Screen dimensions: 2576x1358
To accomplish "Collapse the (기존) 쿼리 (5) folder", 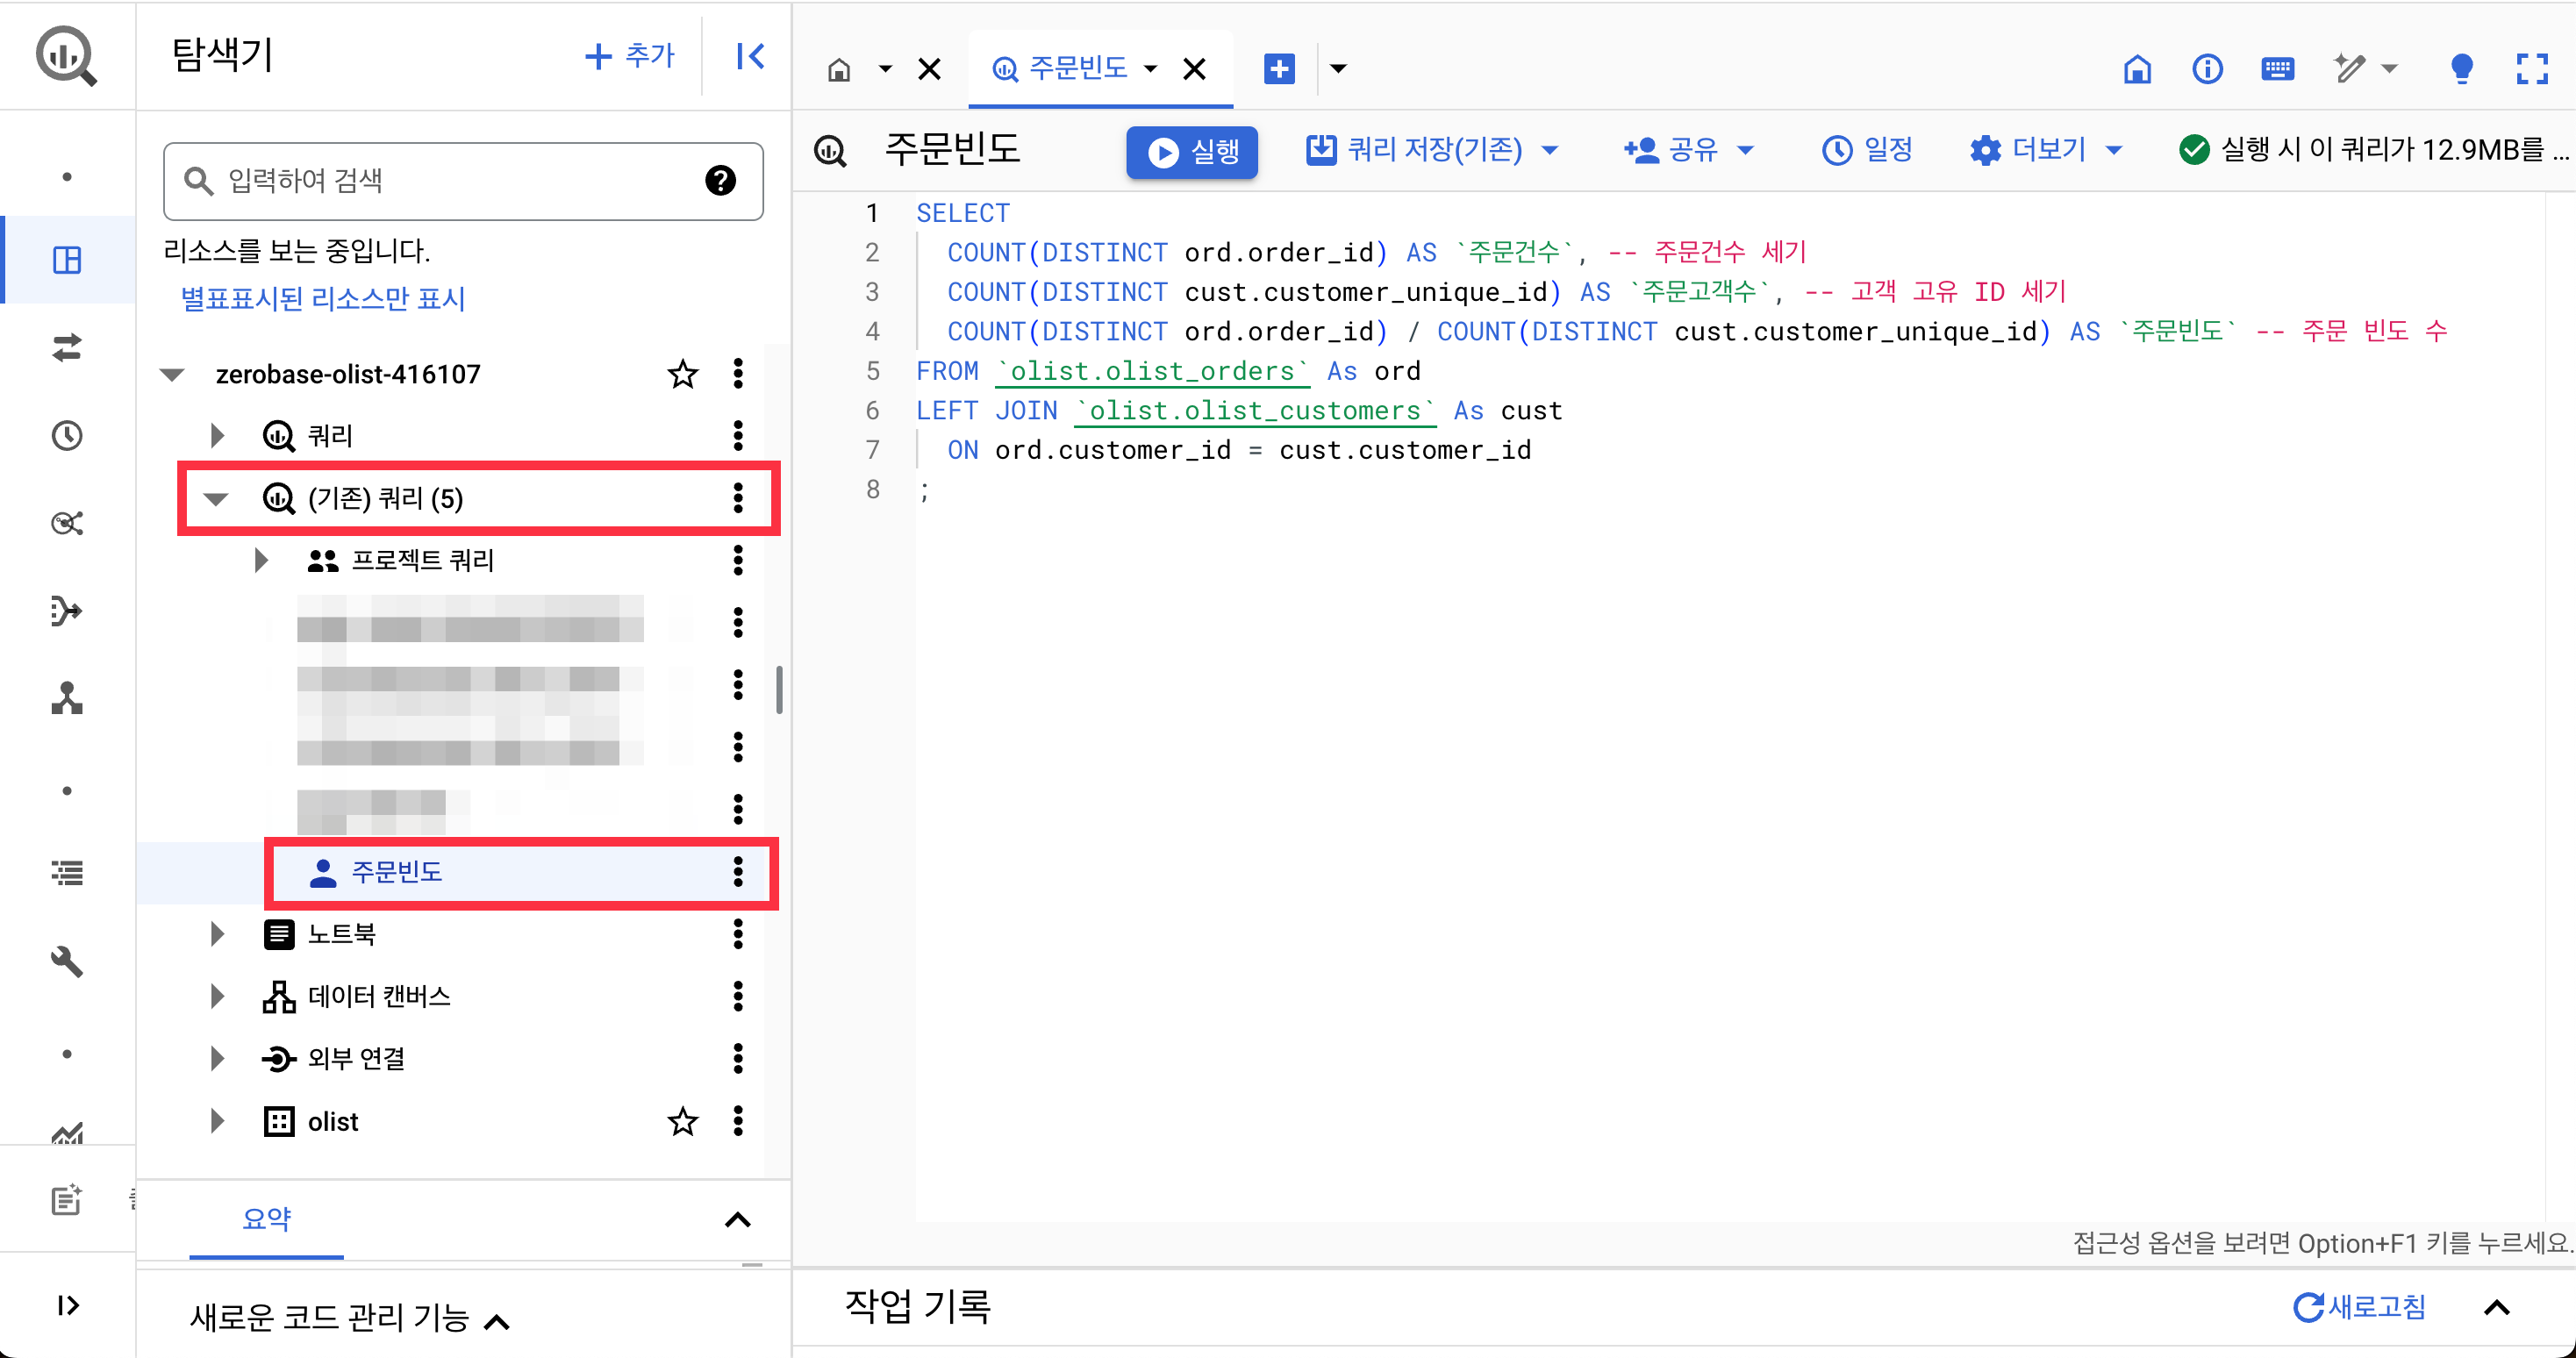I will click(x=216, y=498).
